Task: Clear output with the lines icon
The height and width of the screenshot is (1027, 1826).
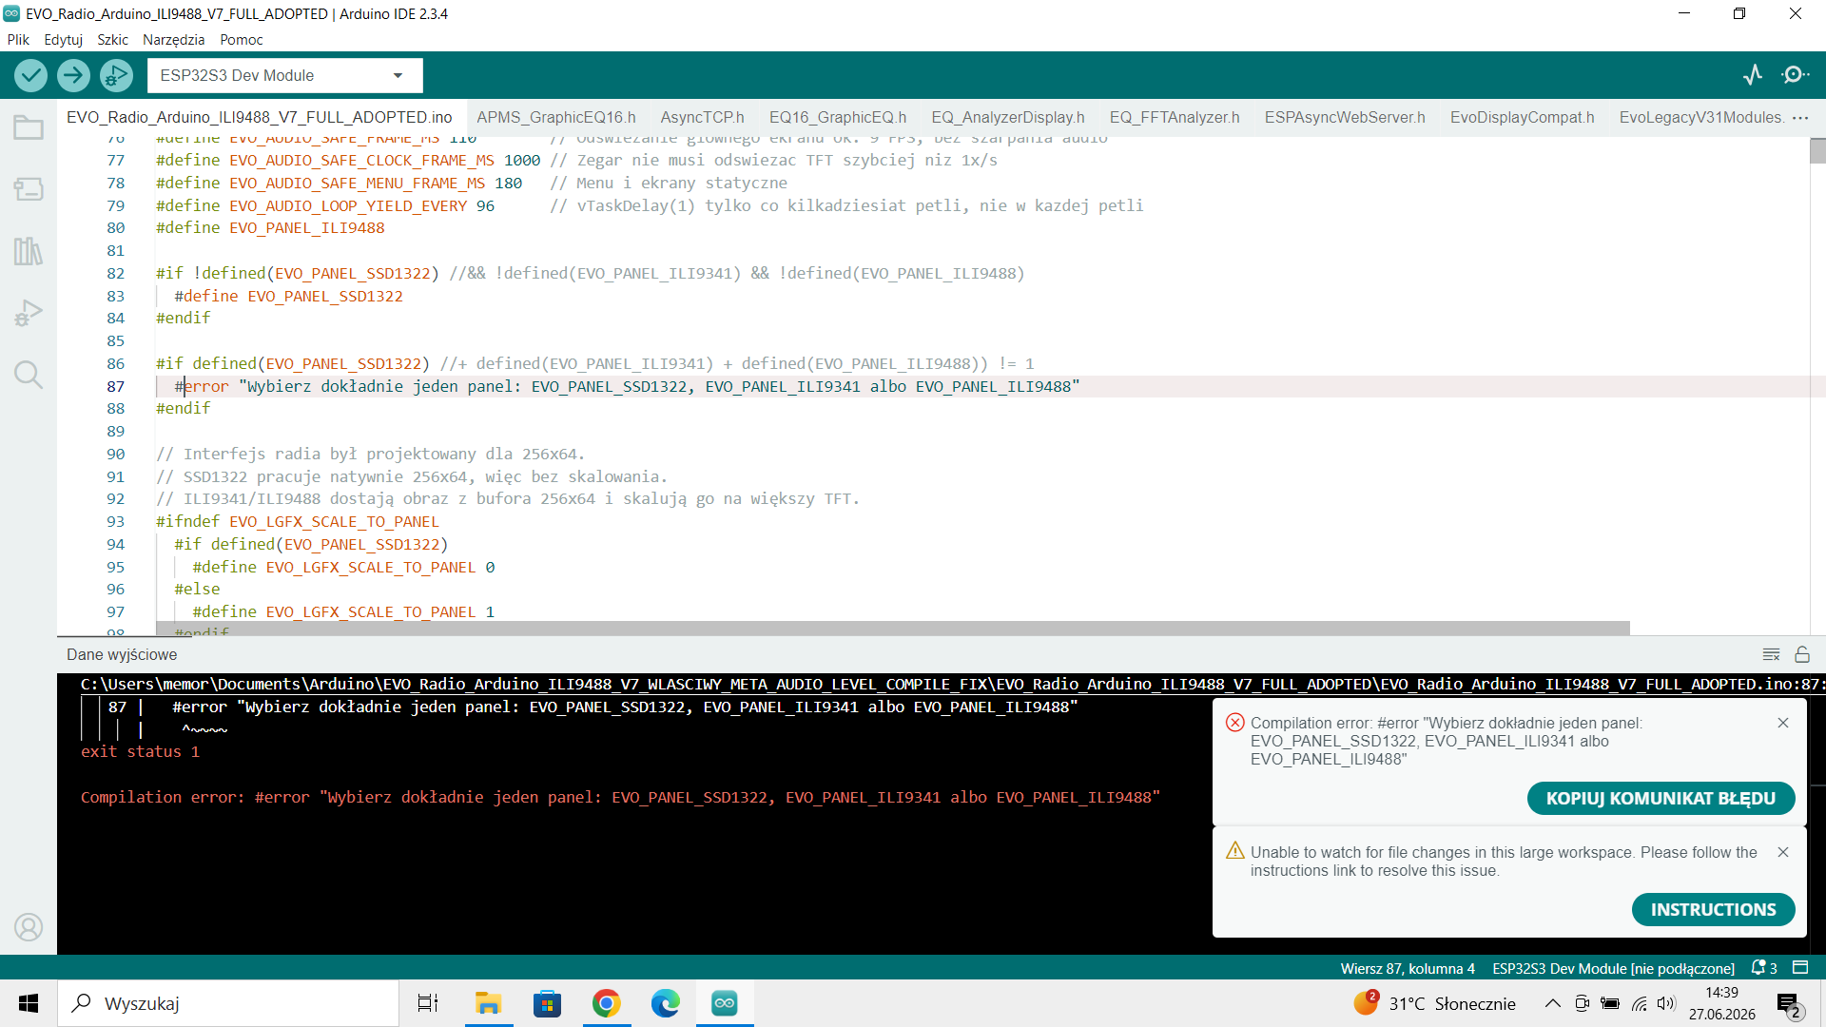Action: click(x=1771, y=654)
